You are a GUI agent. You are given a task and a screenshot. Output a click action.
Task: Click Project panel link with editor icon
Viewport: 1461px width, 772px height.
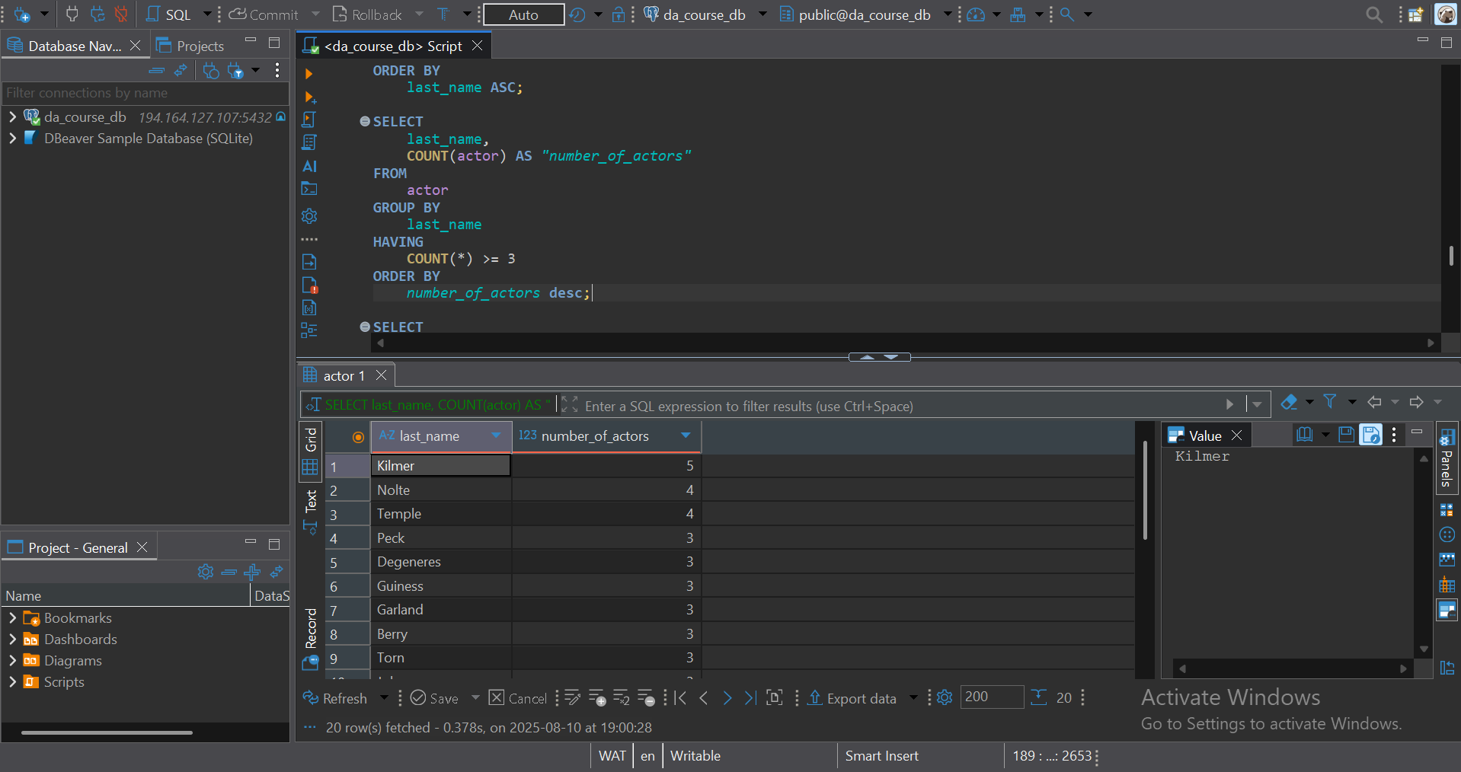pyautogui.click(x=277, y=572)
